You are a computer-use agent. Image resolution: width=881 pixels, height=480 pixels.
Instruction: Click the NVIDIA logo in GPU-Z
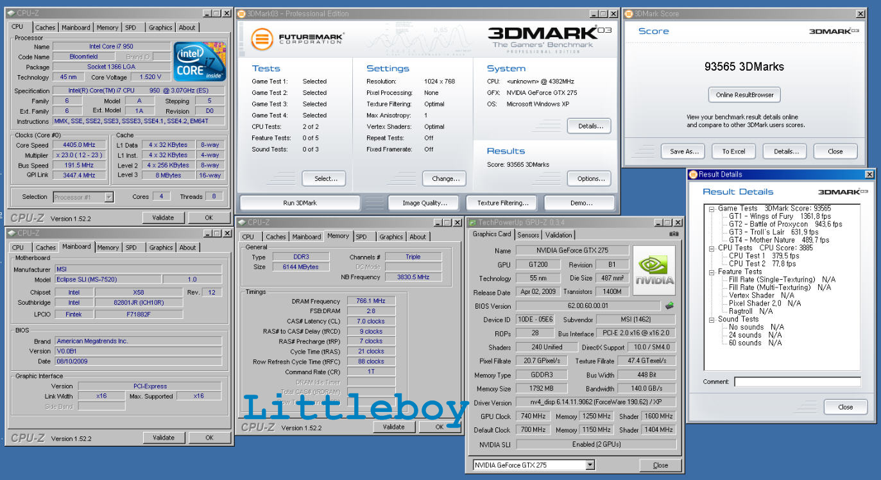point(654,271)
